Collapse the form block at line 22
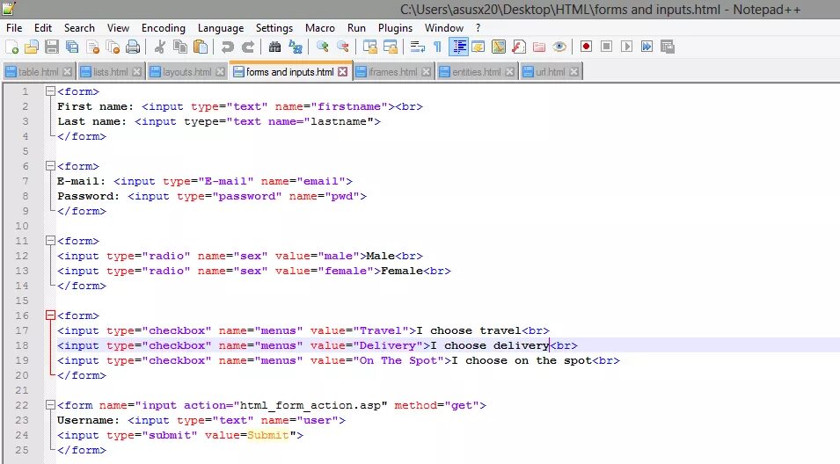Viewport: 840px width, 464px height. pos(50,405)
